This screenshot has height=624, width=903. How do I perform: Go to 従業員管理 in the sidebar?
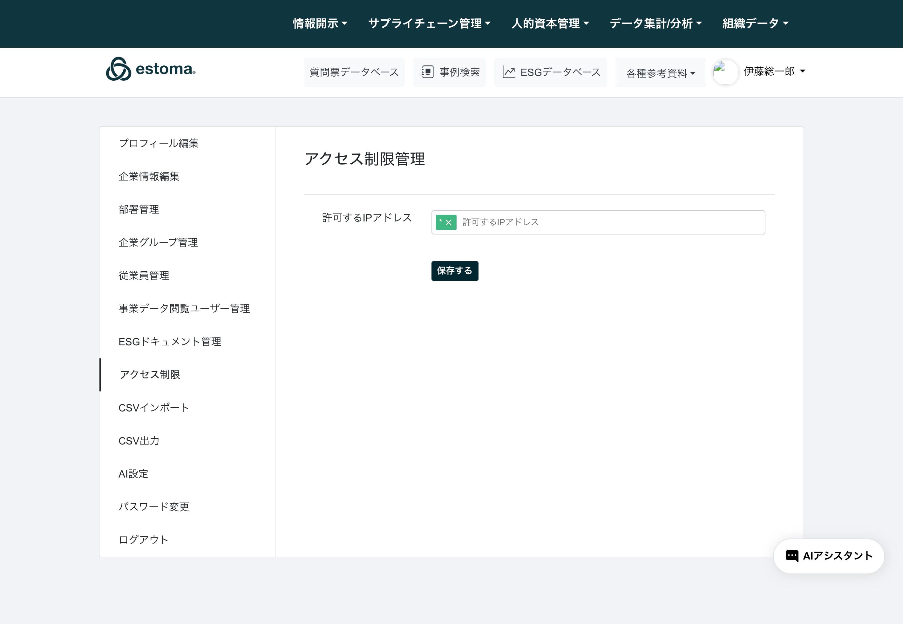(144, 276)
